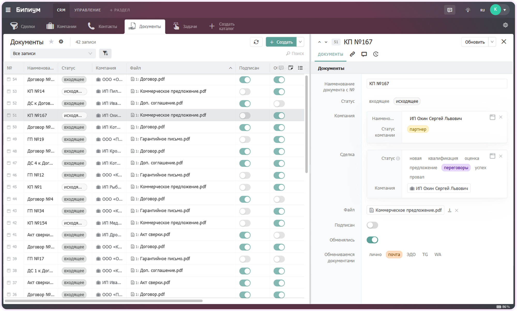
Task: Open the links tab icon in record panel
Action: click(x=352, y=54)
